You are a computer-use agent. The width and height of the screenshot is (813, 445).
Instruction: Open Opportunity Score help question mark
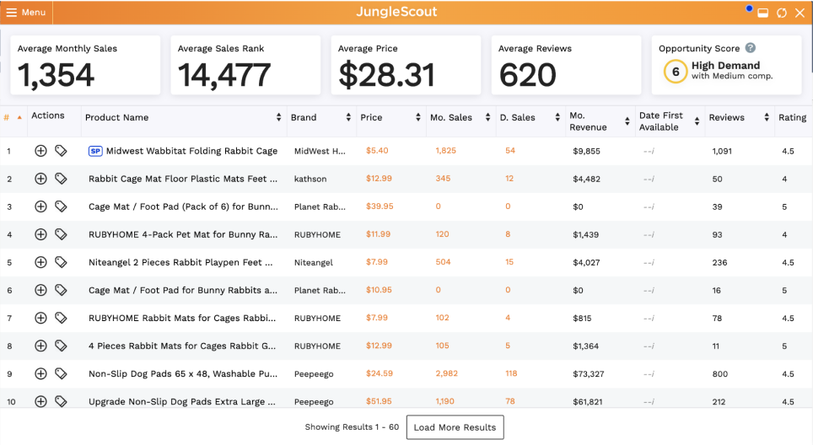[751, 48]
